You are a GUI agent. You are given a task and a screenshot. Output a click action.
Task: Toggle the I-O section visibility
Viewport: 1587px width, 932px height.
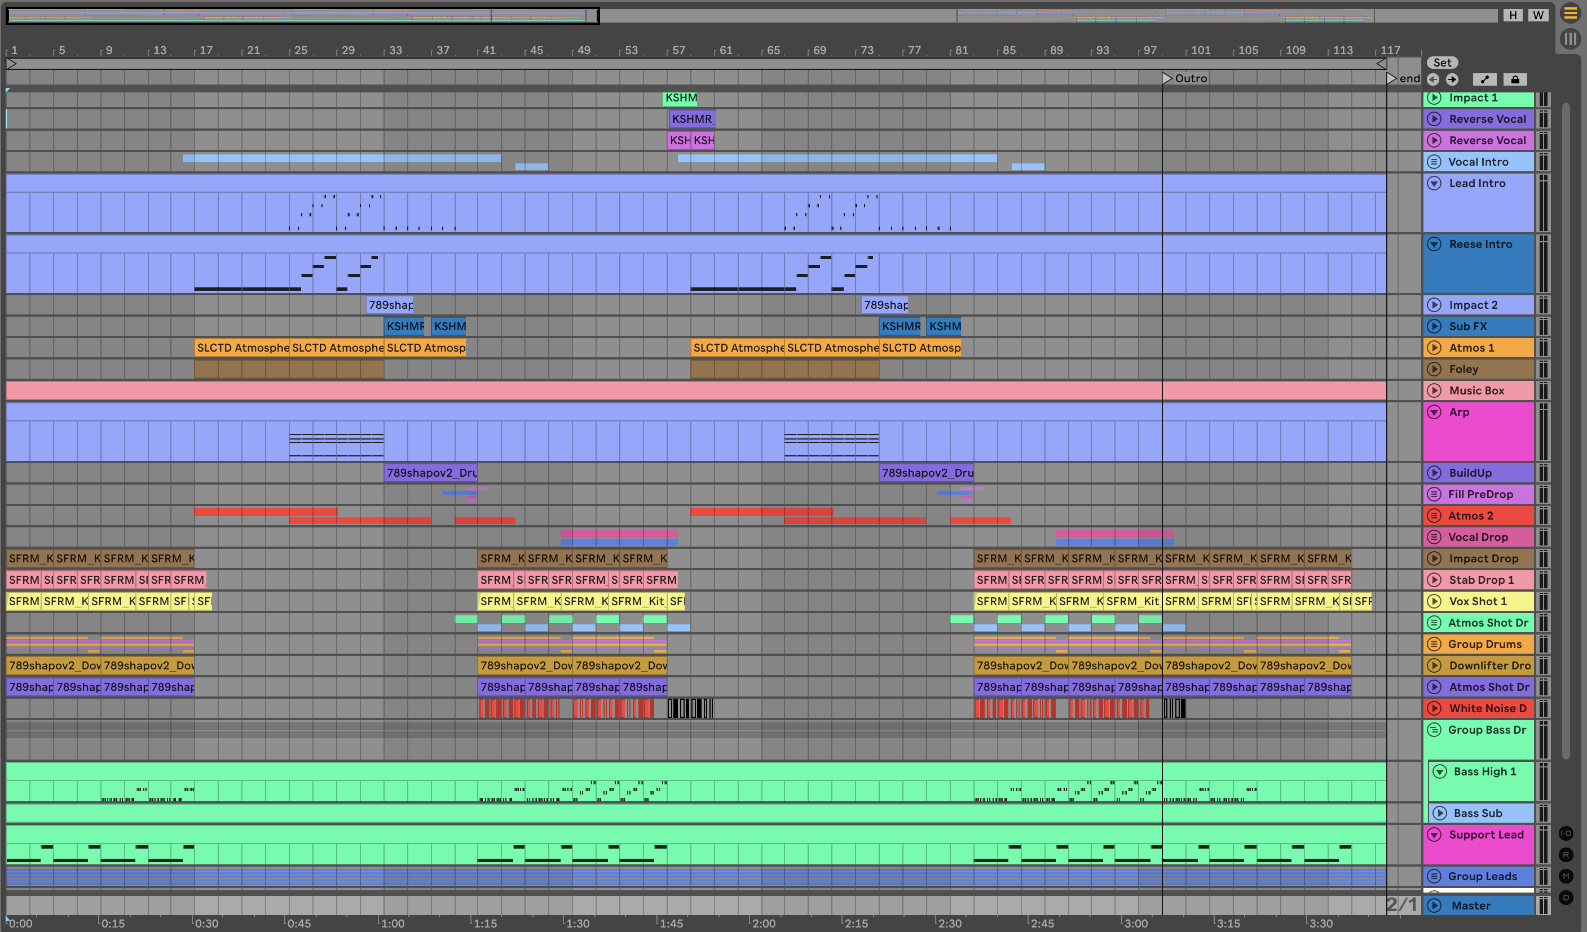(1566, 833)
